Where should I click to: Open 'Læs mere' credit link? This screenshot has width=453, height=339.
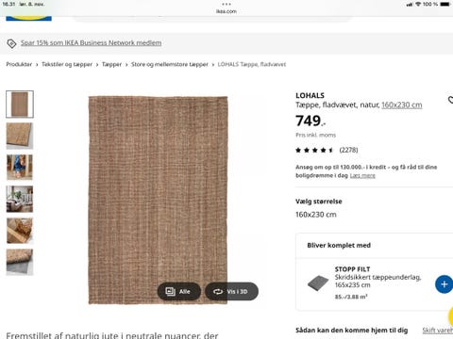pyautogui.click(x=362, y=175)
